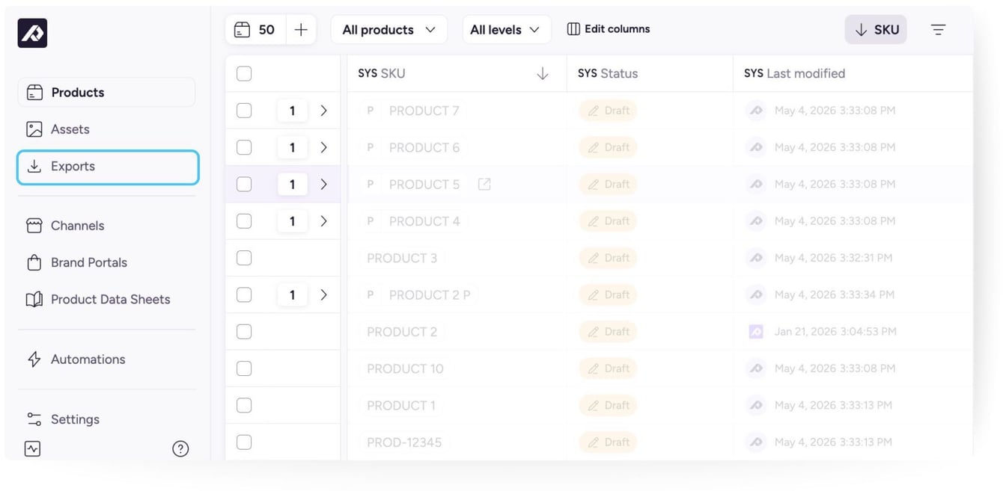The height and width of the screenshot is (491, 1003).
Task: Select PRODUCT 1 row checkbox
Action: 244,406
